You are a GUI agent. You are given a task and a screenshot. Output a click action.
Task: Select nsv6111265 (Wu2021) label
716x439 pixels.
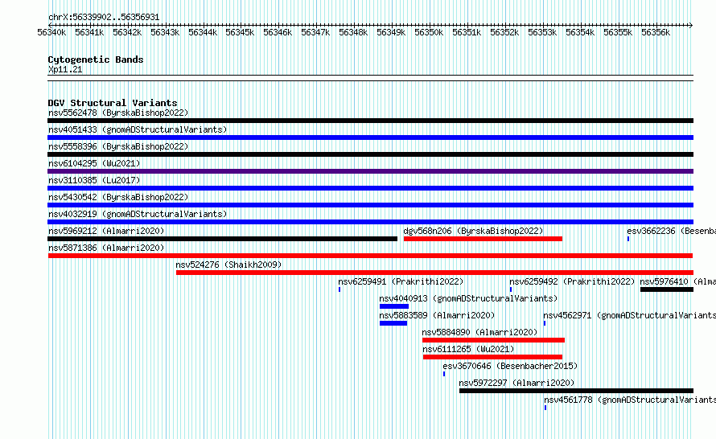tap(468, 349)
